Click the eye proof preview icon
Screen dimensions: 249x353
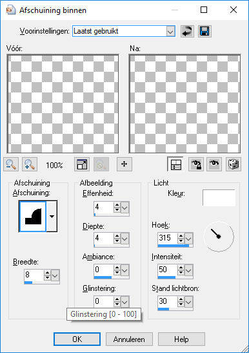point(214,164)
